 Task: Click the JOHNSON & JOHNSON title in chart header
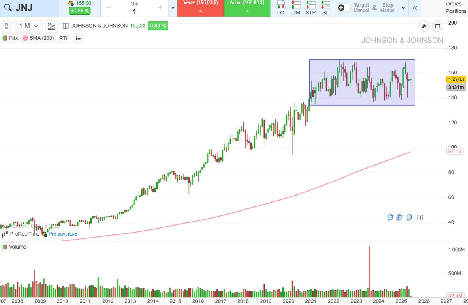pos(99,26)
